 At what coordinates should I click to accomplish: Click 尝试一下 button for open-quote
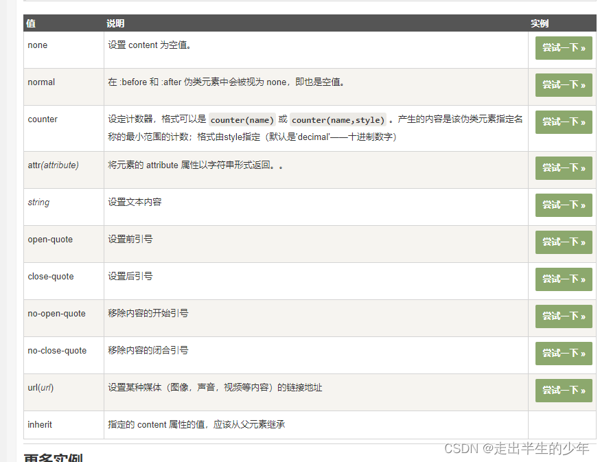tap(563, 242)
